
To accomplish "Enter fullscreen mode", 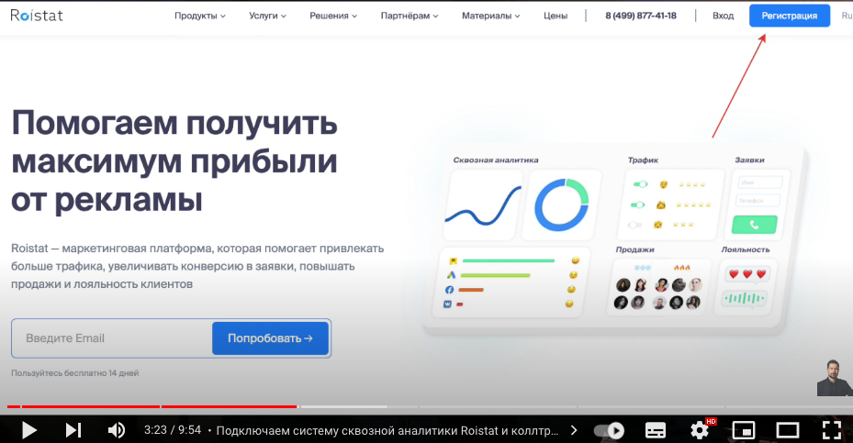I will pos(831,430).
